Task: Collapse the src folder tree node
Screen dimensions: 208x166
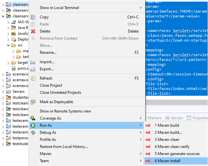Action: tap(9, 45)
